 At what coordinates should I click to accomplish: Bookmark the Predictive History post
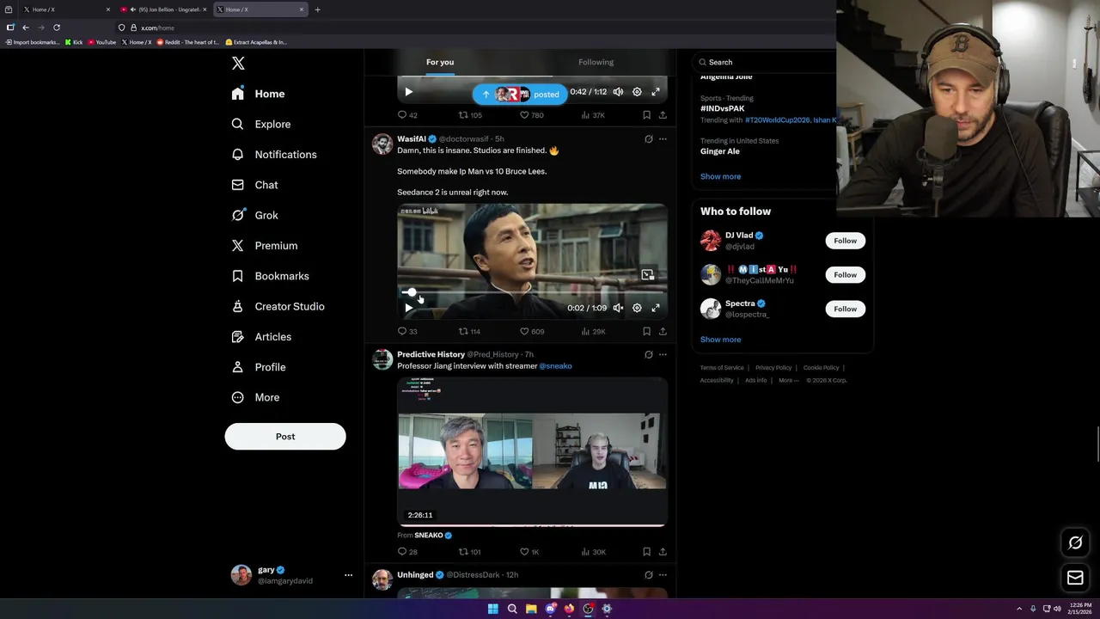coord(646,552)
